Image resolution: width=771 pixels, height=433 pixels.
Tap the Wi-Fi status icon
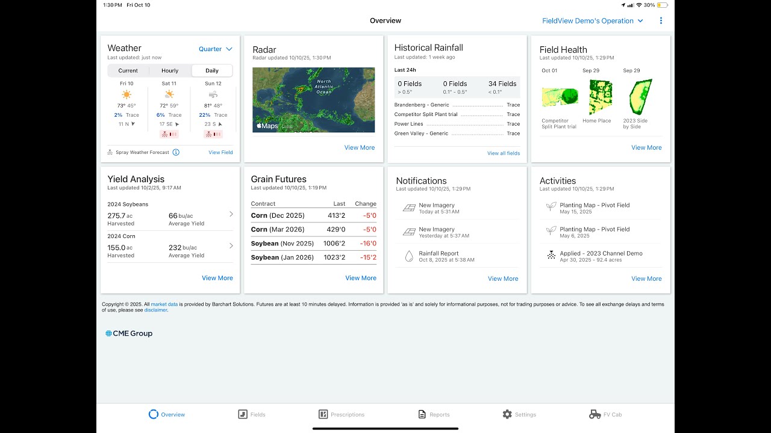point(639,5)
